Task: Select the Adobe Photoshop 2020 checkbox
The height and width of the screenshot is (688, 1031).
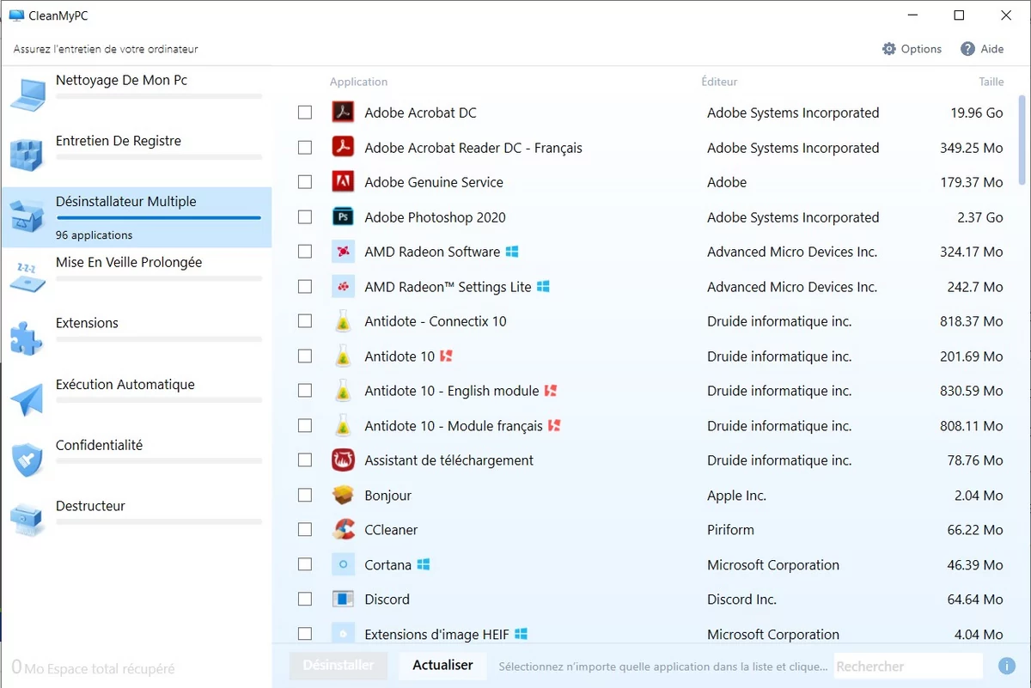Action: tap(305, 217)
